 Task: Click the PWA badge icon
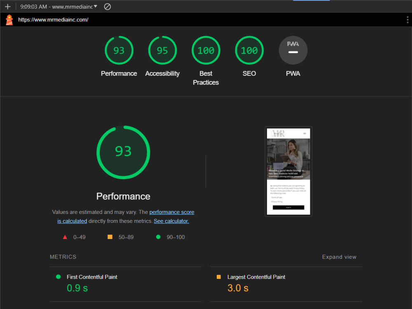point(293,50)
